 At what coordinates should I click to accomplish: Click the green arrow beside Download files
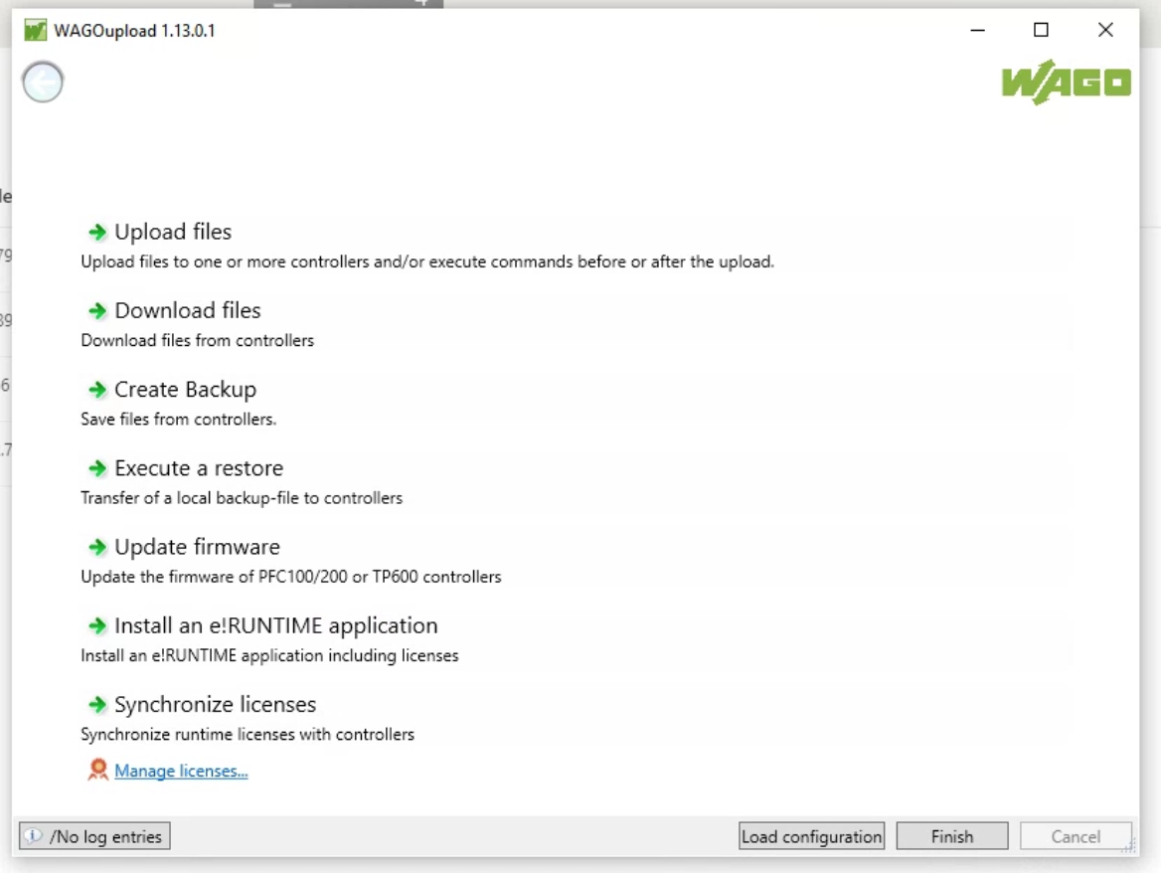(97, 311)
